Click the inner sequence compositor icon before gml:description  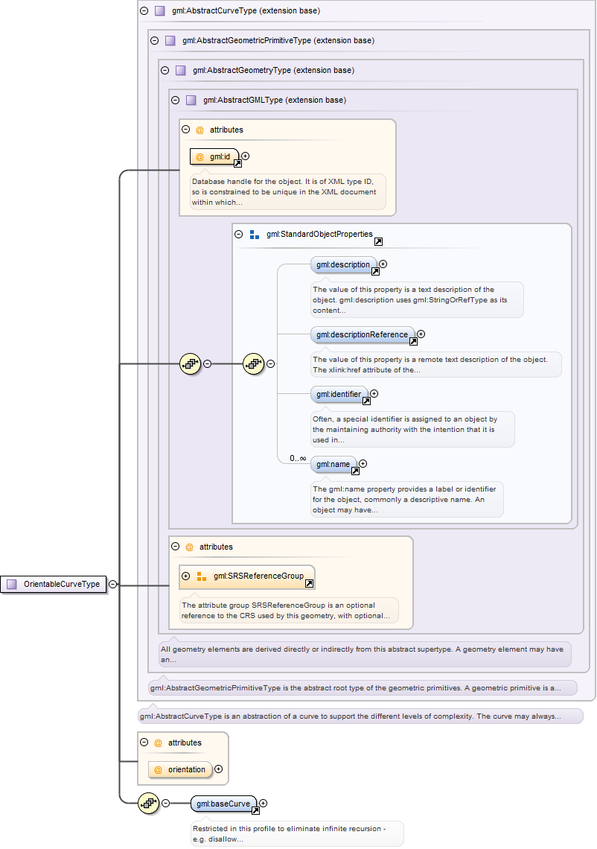255,363
